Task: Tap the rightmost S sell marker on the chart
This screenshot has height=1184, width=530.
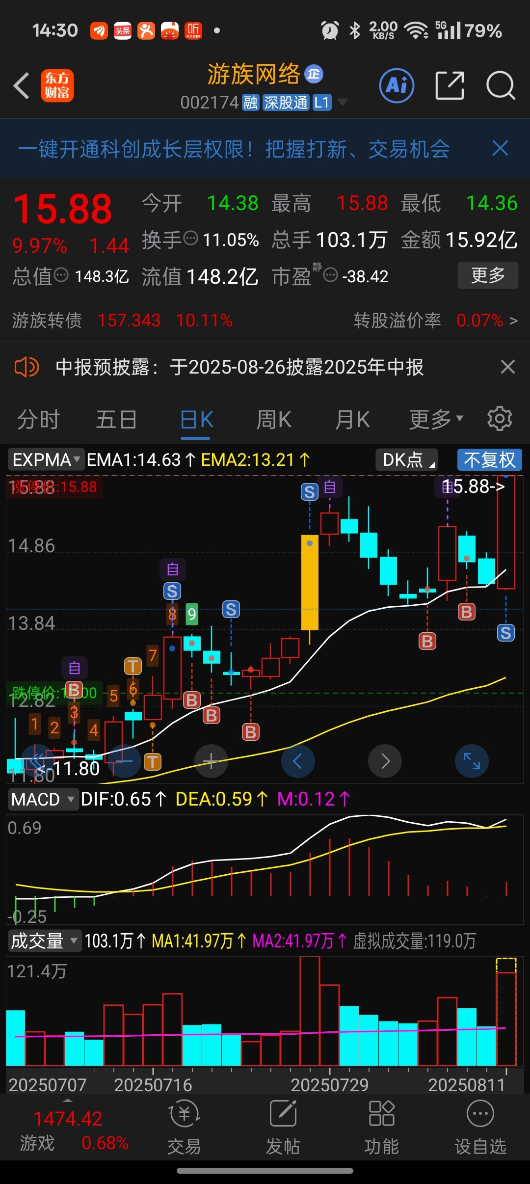Action: (505, 633)
